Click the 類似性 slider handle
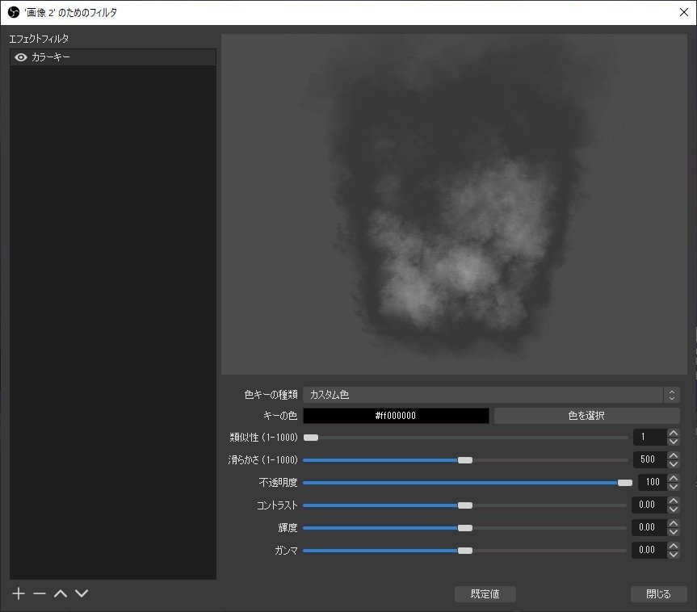Viewport: 697px width, 612px height. point(311,438)
